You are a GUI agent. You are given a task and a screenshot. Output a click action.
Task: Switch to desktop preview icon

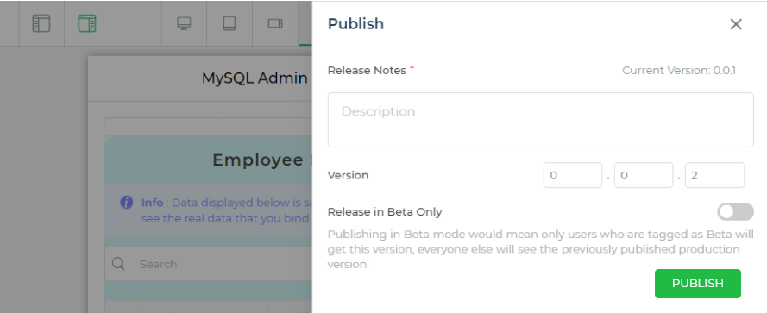coord(184,23)
